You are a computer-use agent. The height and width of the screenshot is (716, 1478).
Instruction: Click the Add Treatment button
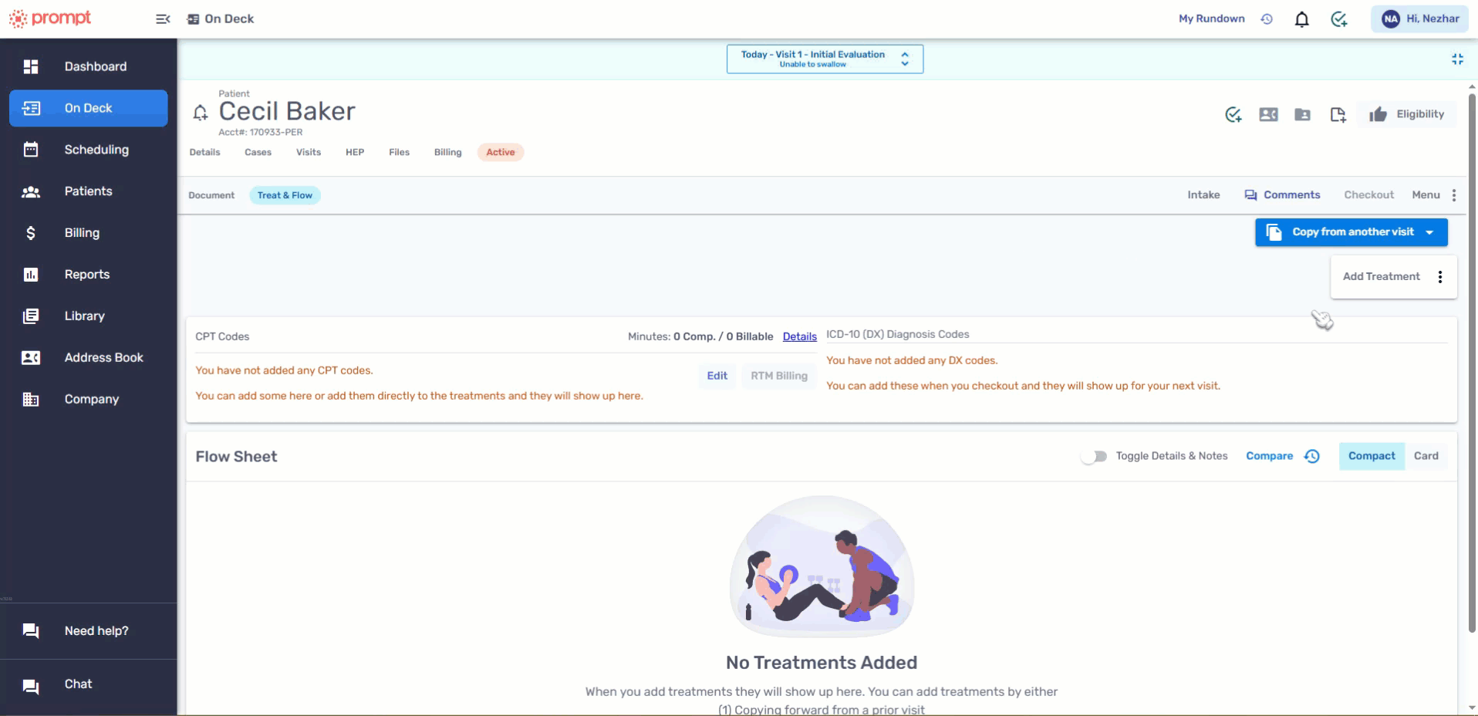point(1382,276)
